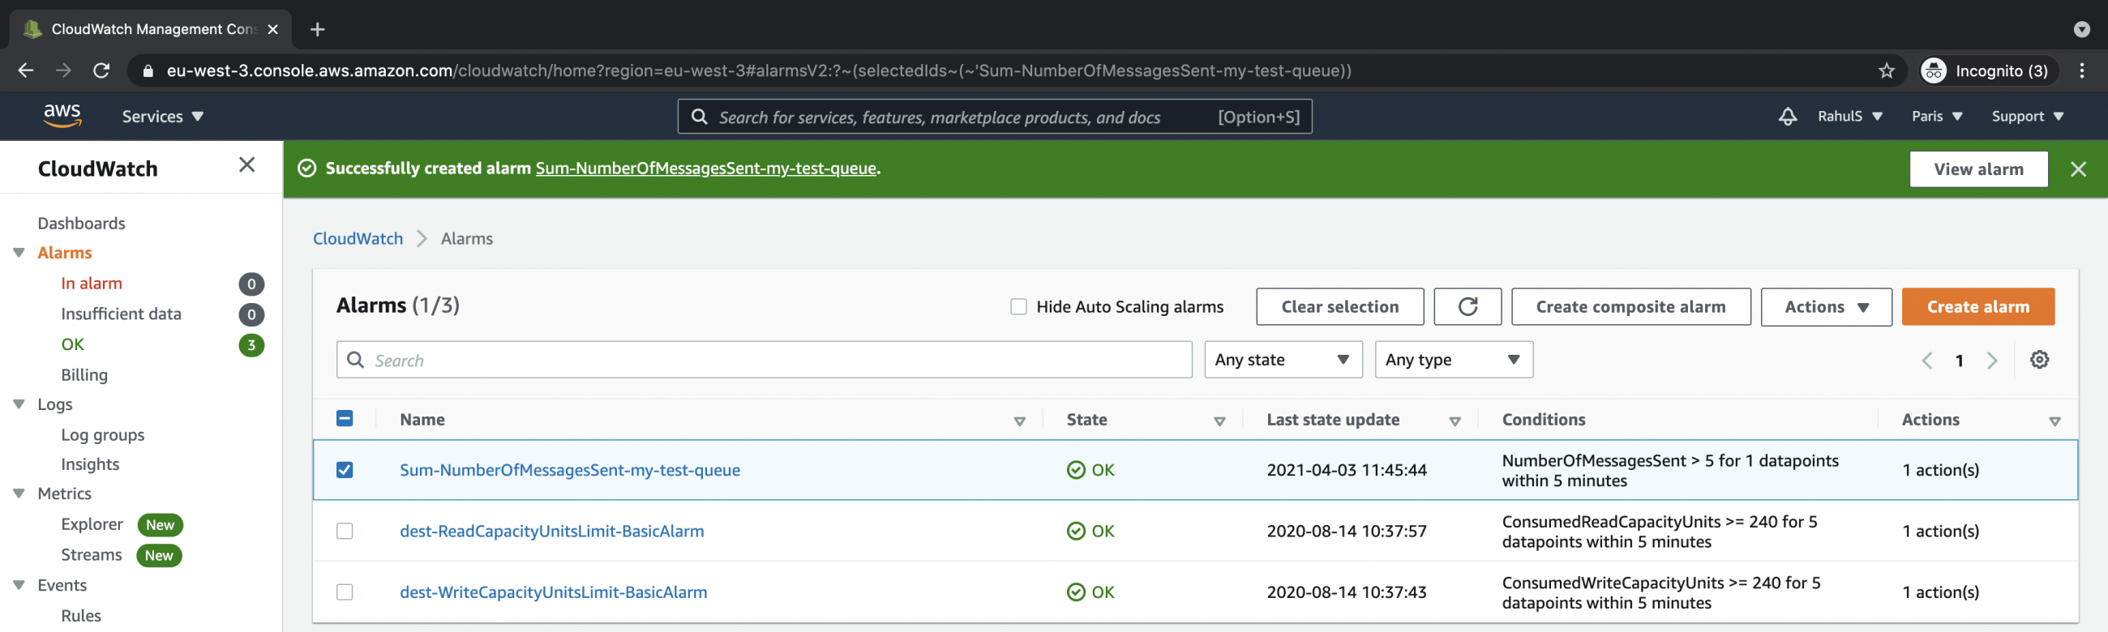Open dest-WriteCapacityUnitsLimit-BasicAlarm alarm link
The height and width of the screenshot is (632, 2108).
553,591
